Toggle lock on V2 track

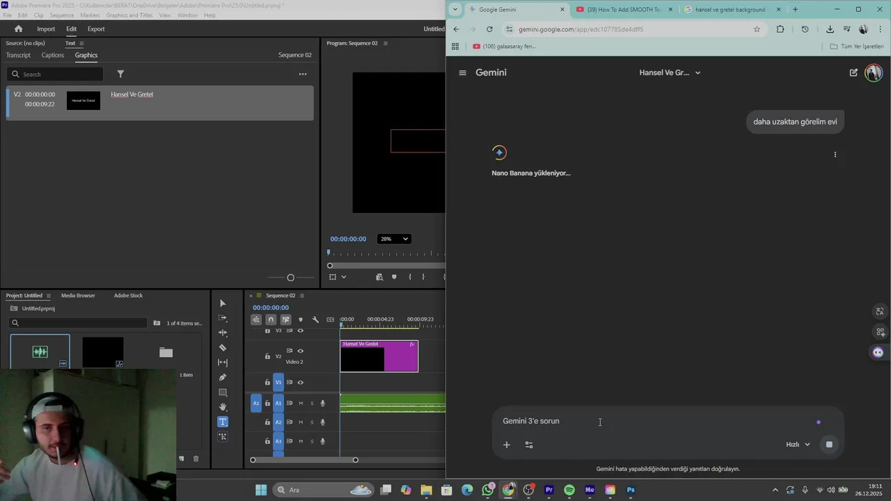tap(267, 356)
